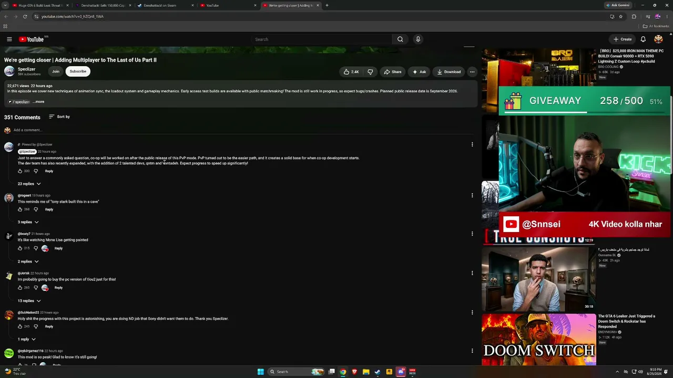Like the Mona Lisa comment
The image size is (673, 378).
point(21,248)
